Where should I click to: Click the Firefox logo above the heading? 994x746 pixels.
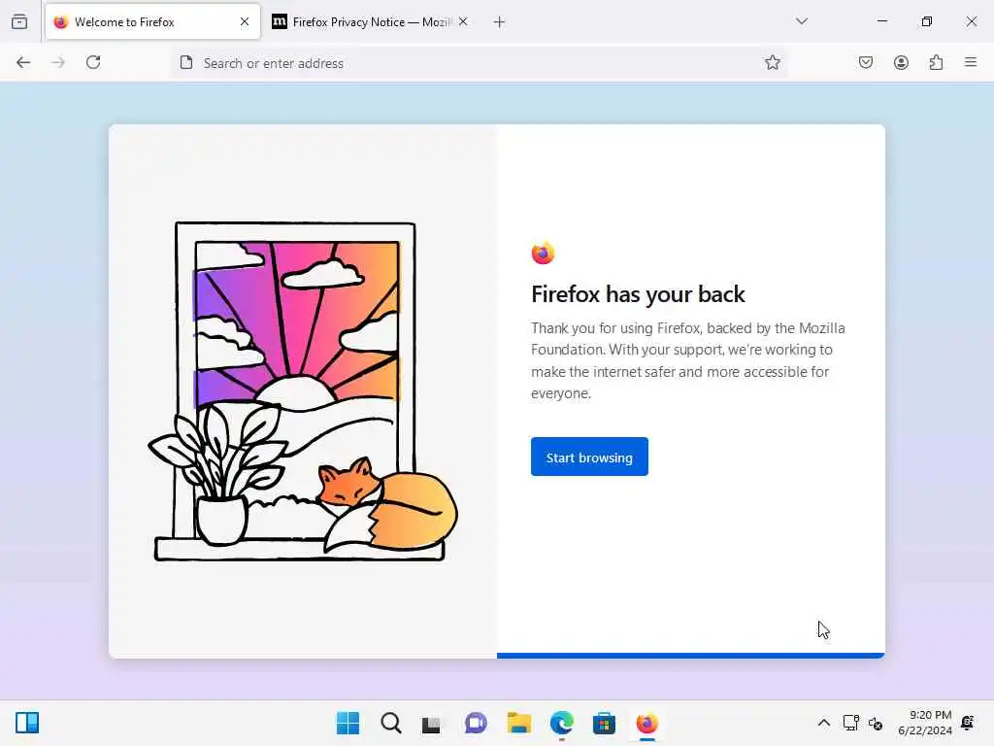[x=543, y=254]
